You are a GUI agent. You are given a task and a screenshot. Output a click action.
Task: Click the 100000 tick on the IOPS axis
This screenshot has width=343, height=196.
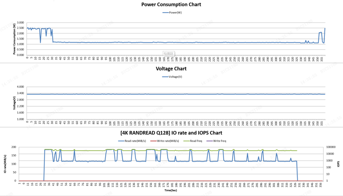(331, 147)
